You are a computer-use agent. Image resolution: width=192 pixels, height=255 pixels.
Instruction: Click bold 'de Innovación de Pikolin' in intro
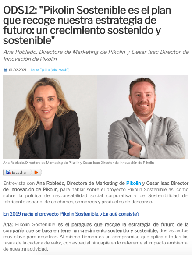pos(30,189)
